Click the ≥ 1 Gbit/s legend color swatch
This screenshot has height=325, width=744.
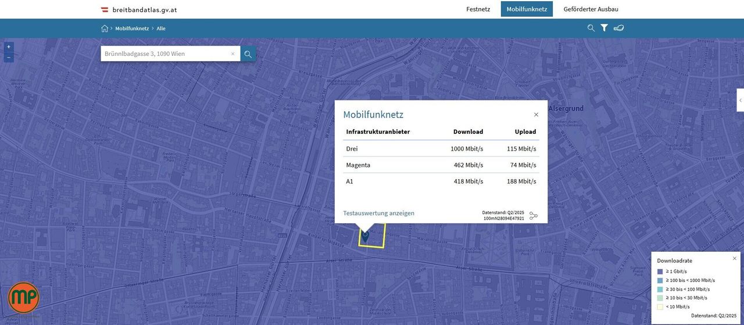click(x=660, y=272)
